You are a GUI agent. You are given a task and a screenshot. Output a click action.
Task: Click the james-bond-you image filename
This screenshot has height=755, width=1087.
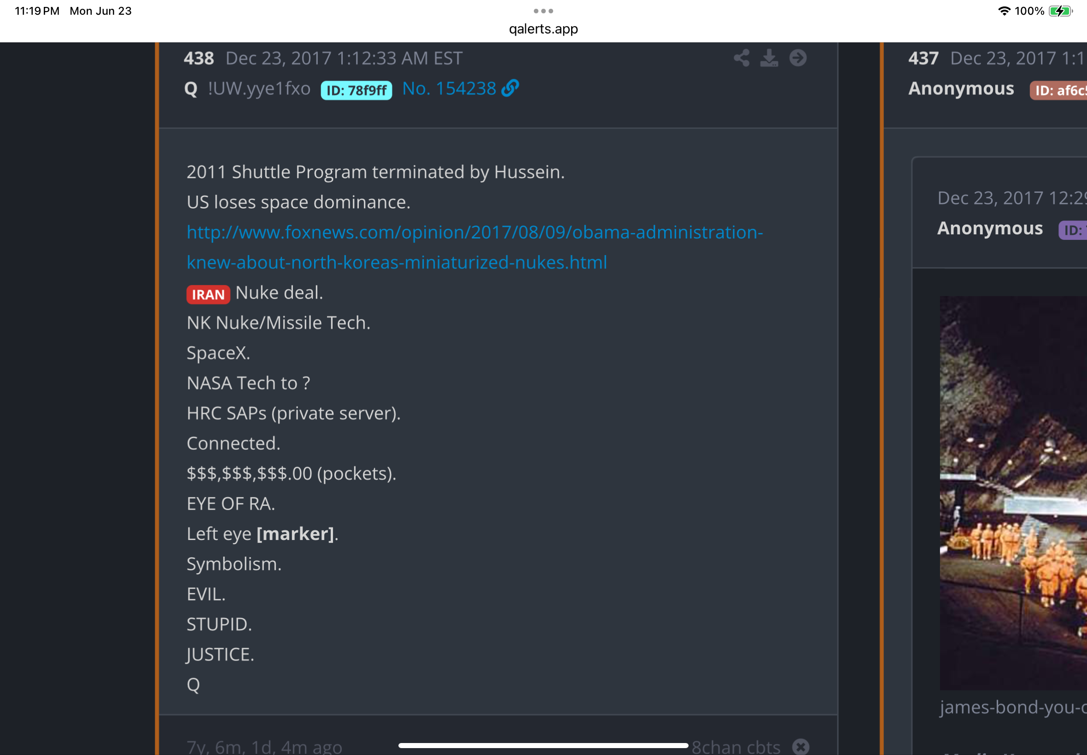[1013, 707]
